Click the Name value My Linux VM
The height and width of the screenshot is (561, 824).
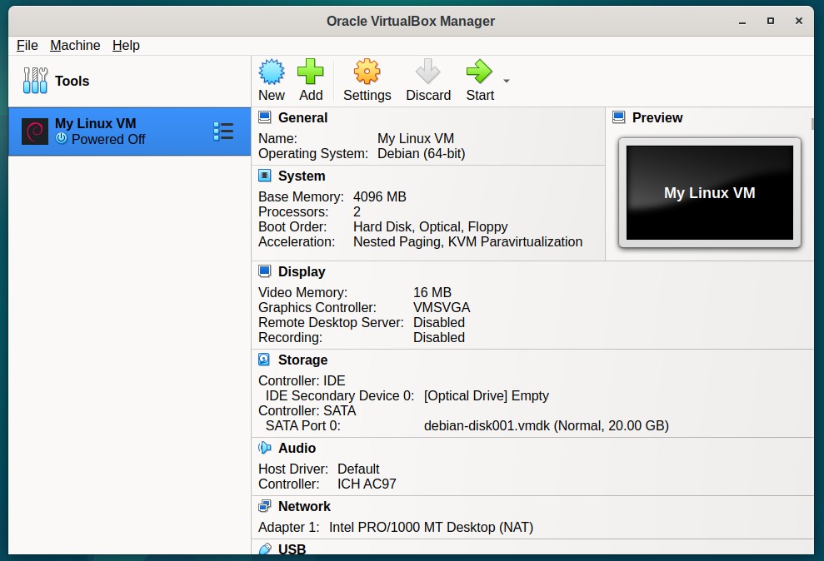[416, 138]
